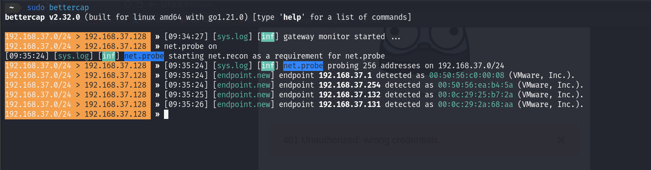Click the 09:35:26 endpoint.new tag
Screen dimensions: 651x170
click(244, 104)
